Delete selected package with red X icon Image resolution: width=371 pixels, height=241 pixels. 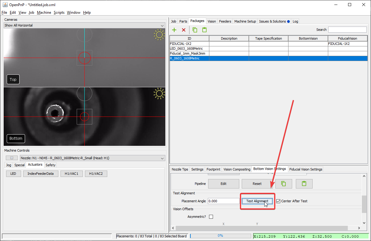point(184,30)
